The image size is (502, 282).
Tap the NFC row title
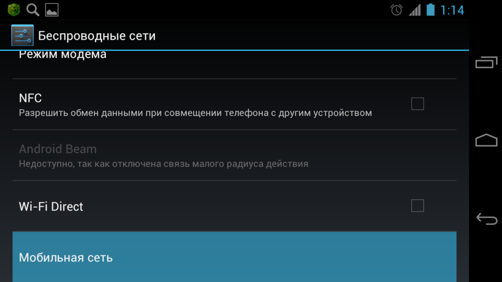click(30, 98)
